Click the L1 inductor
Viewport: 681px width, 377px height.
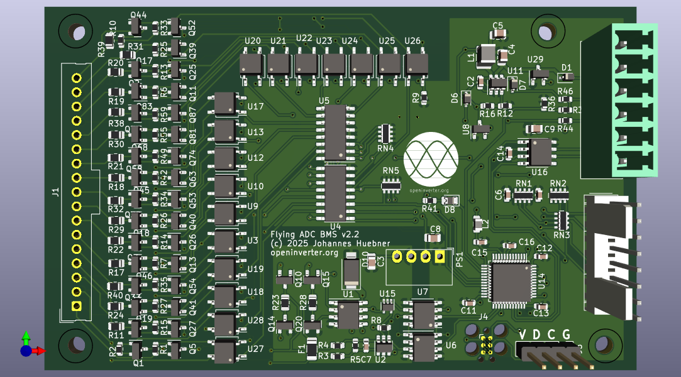(x=487, y=55)
